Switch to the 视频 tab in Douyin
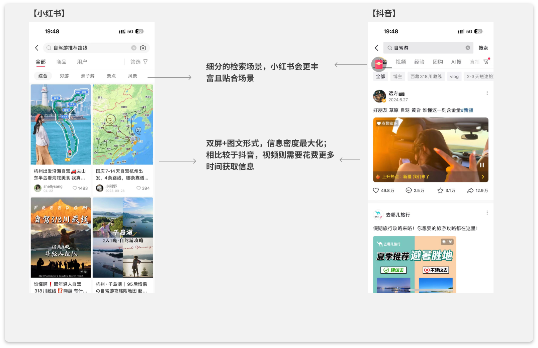Viewport: 538px width, 348px height. 401,62
